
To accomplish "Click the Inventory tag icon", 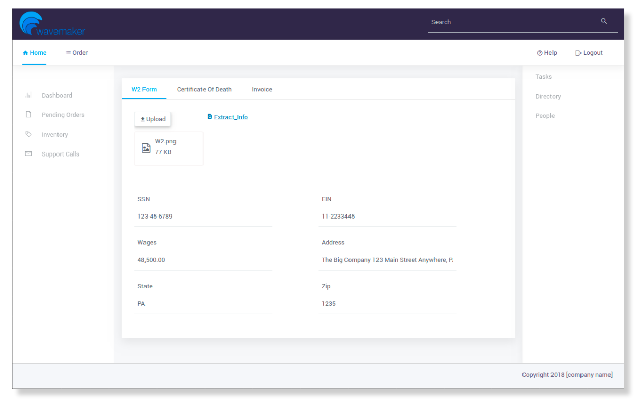I will pyautogui.click(x=28, y=134).
